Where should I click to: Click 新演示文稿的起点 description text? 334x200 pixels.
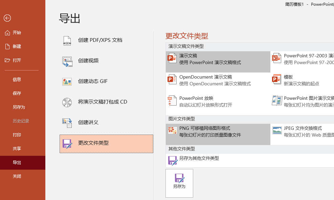tap(302, 84)
